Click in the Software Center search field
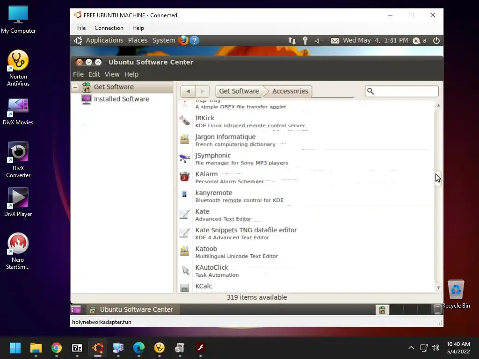 [x=402, y=91]
